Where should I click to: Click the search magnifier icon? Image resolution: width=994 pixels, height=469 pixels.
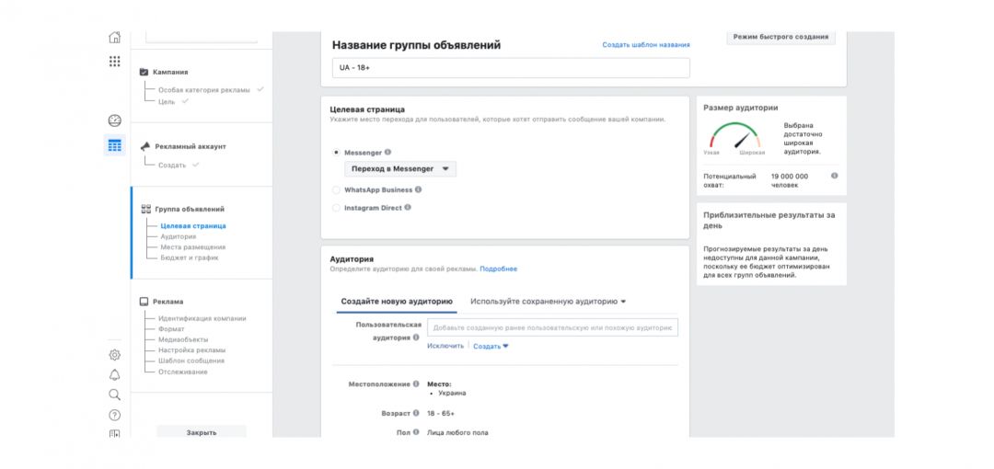coord(115,395)
